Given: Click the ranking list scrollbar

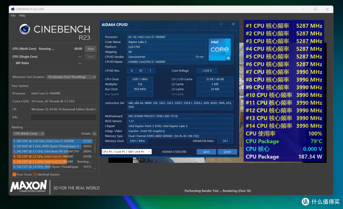Looking at the screenshot, I should (95, 147).
